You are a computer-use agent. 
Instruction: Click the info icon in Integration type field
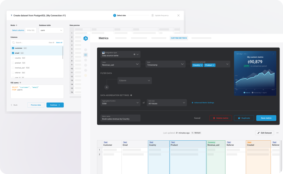click(134, 54)
